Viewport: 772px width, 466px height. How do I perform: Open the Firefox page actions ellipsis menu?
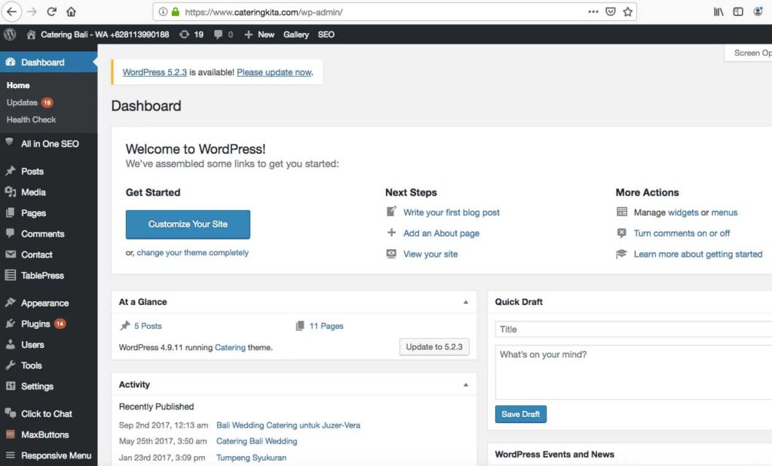pyautogui.click(x=593, y=12)
